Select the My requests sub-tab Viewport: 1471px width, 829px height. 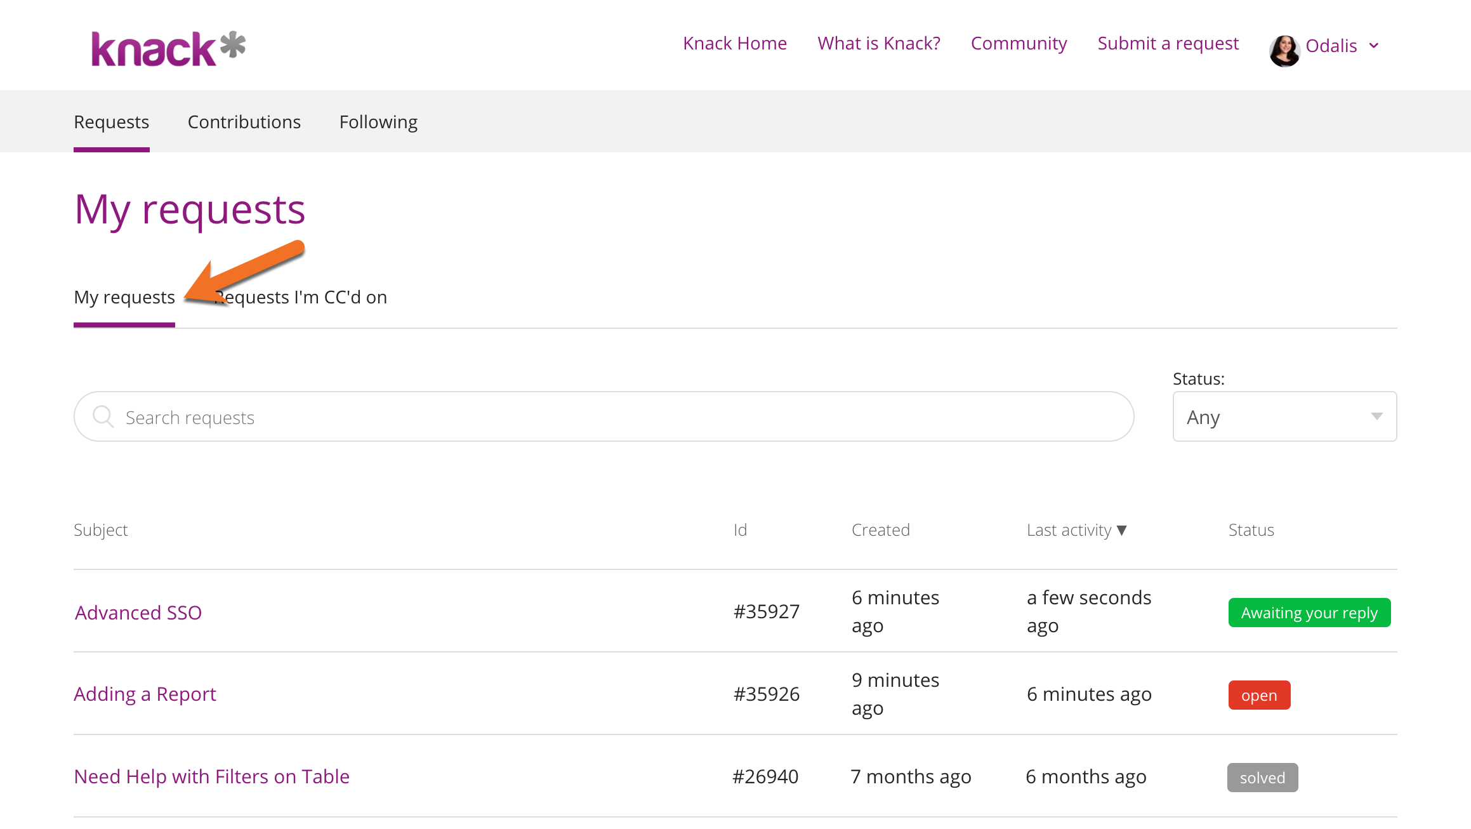[124, 297]
